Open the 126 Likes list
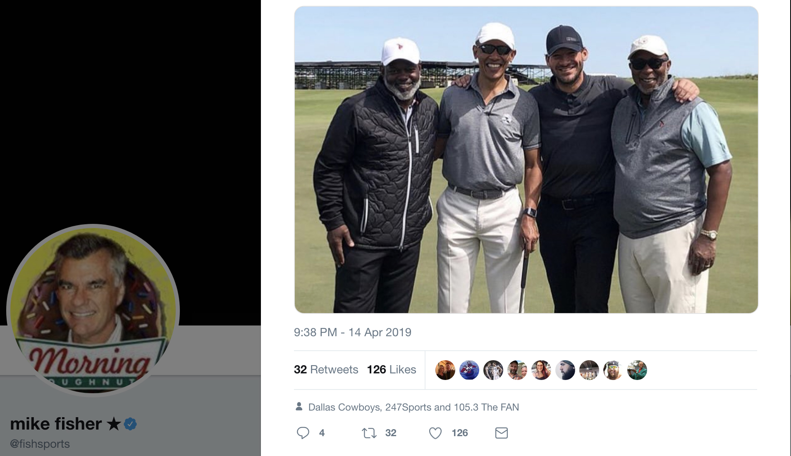Viewport: 791px width, 456px height. 391,369
